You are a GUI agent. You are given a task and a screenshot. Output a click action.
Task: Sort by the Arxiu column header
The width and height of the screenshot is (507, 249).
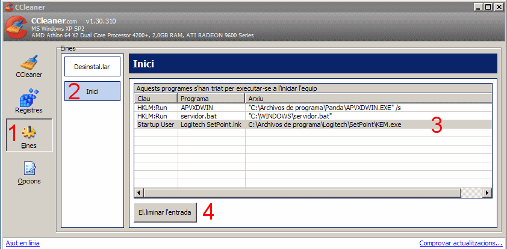point(369,98)
